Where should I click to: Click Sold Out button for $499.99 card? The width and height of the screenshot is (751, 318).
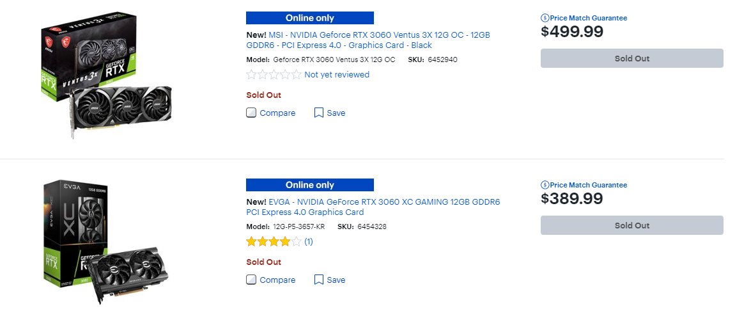coord(631,58)
